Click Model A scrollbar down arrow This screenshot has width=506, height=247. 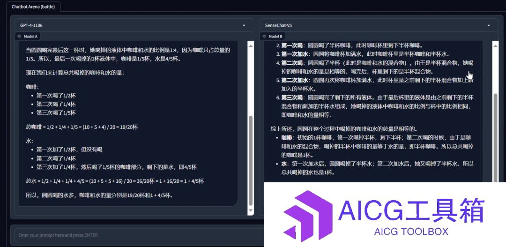point(251,210)
